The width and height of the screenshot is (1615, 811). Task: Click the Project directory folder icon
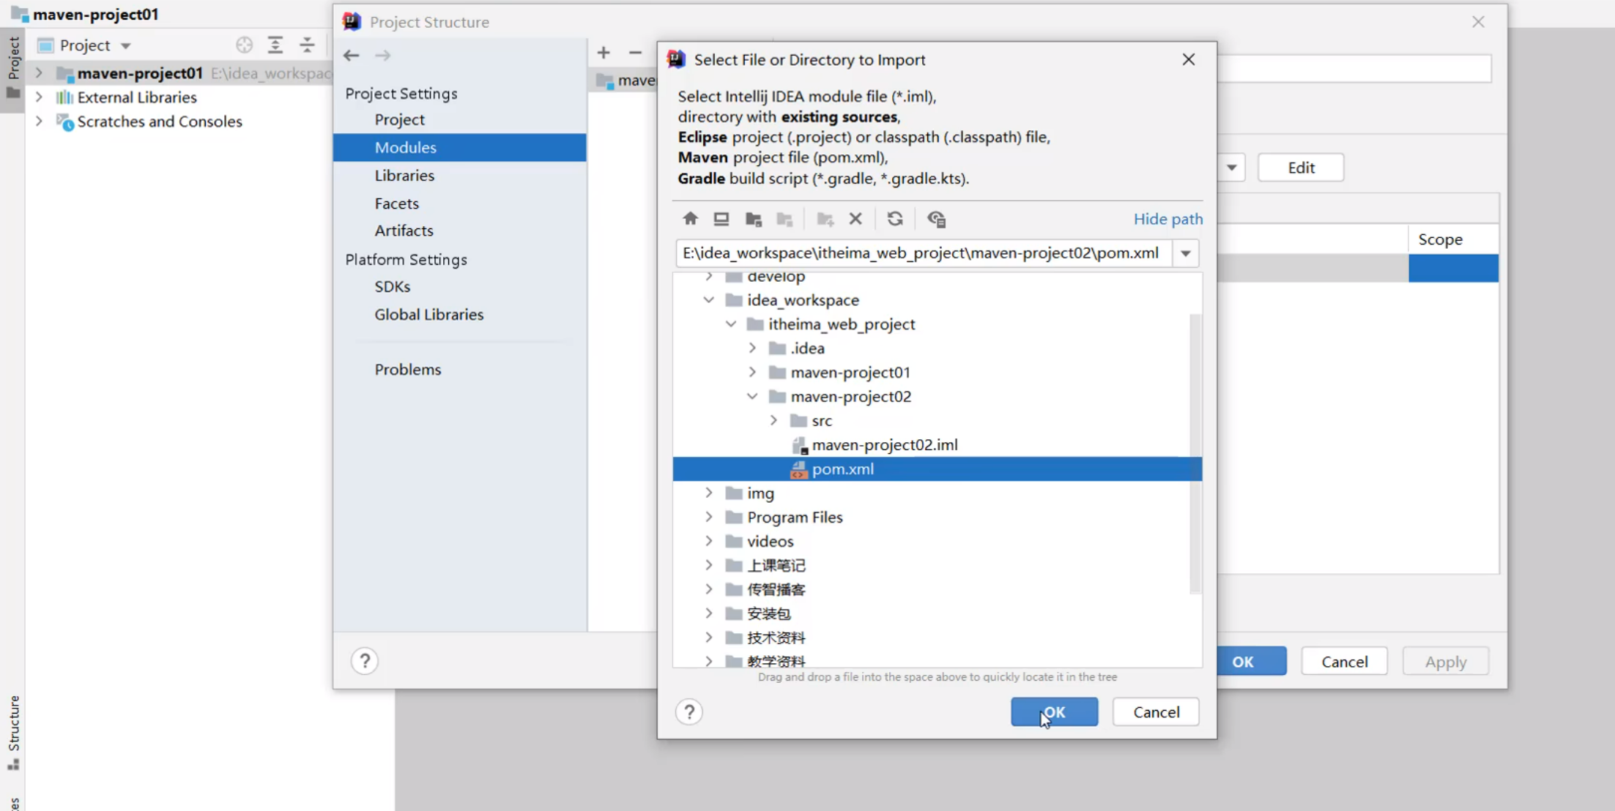tap(753, 219)
